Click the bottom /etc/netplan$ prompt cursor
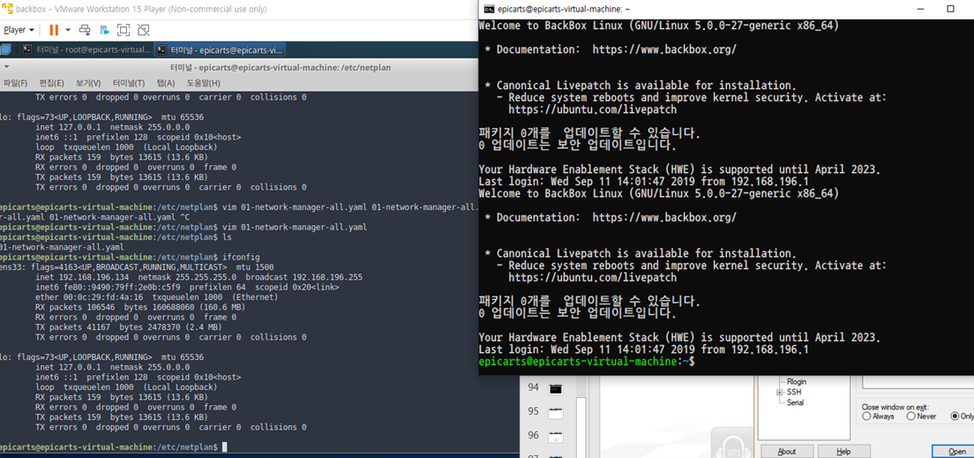Viewport: 974px width, 458px height. point(224,447)
